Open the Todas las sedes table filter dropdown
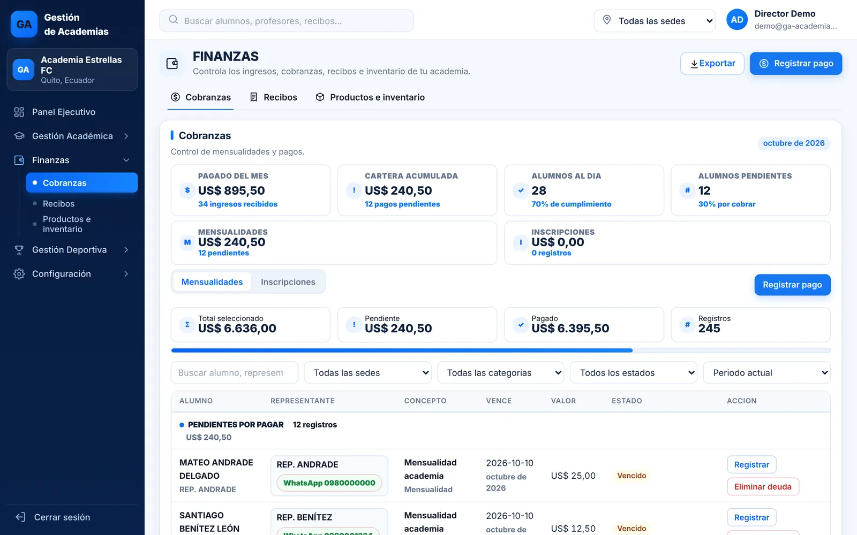 [367, 373]
